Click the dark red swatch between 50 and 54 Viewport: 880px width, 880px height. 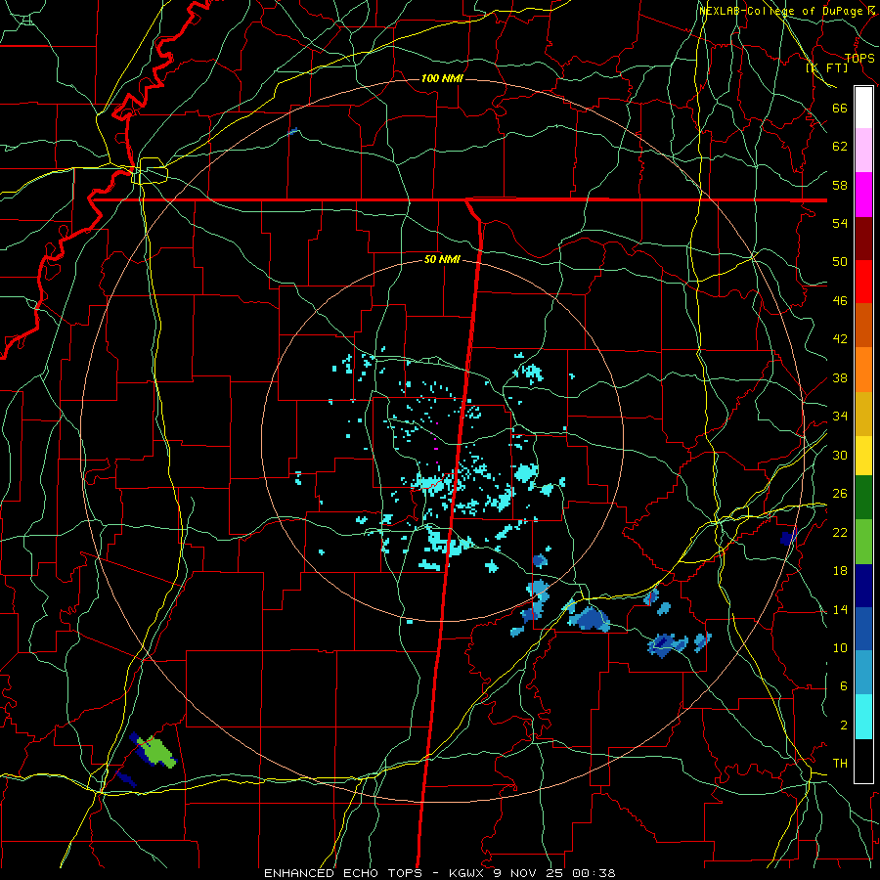pos(863,239)
